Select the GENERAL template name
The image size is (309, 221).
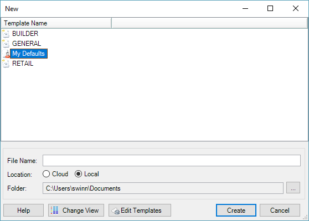[27, 44]
